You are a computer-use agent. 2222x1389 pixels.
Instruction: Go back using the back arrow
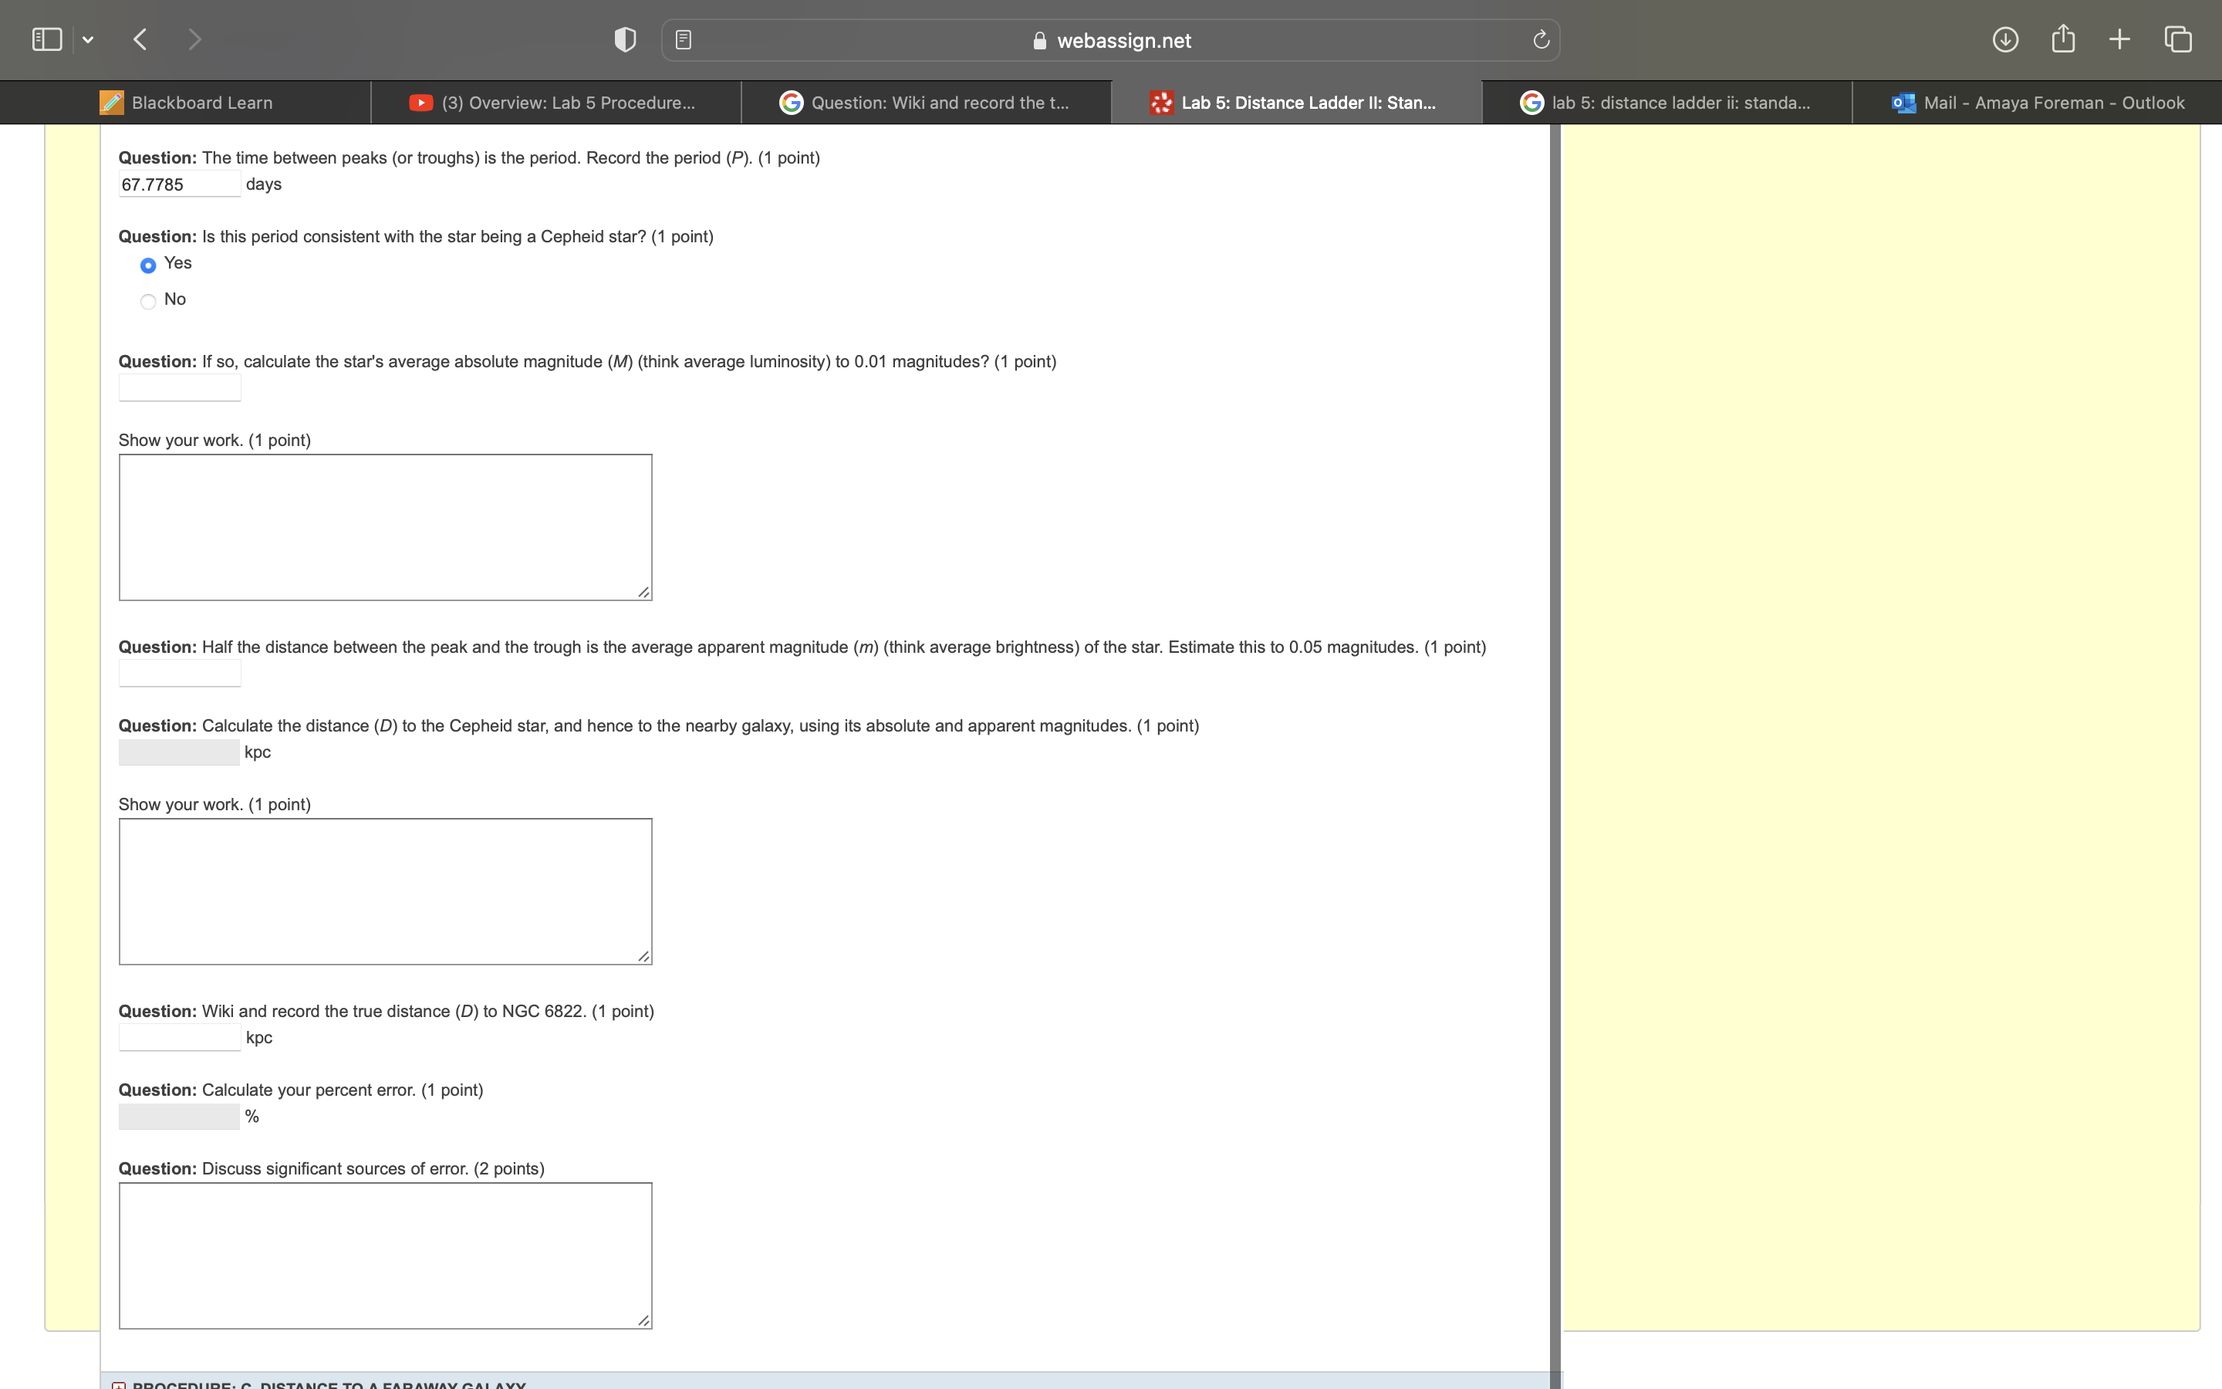140,39
